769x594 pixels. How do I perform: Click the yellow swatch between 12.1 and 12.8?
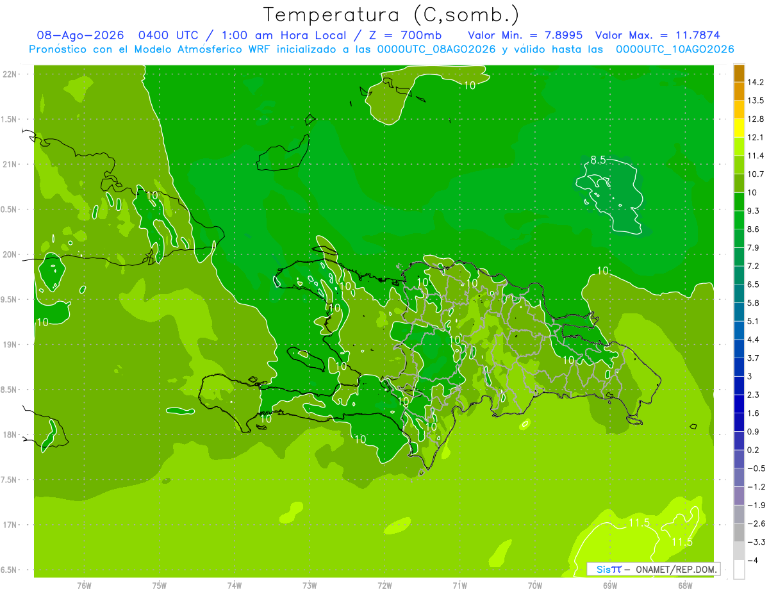tap(739, 128)
